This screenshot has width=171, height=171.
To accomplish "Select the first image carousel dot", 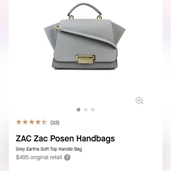I will (x=78, y=110).
